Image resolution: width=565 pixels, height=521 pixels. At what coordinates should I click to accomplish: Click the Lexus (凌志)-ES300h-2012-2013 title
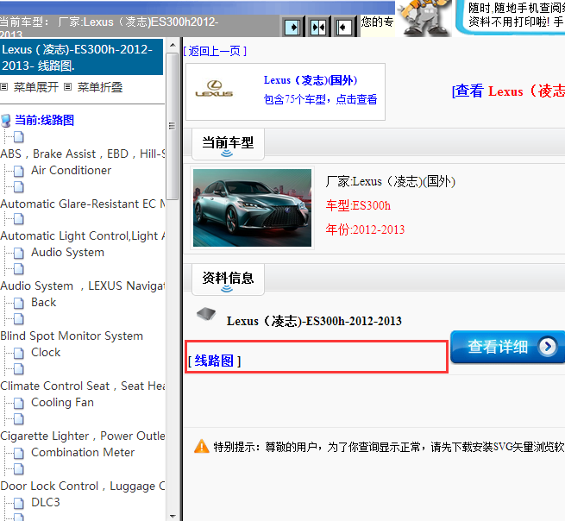[314, 321]
